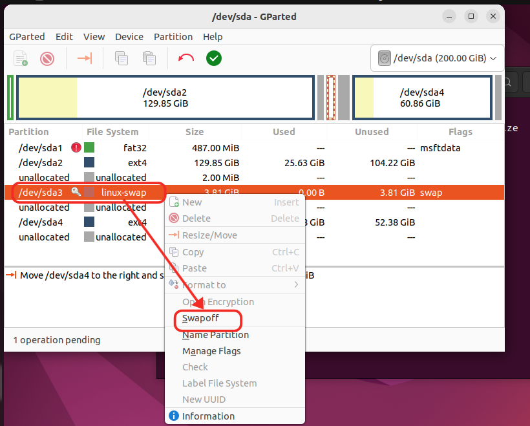Select the small green sda1 block in disk map

(10, 98)
